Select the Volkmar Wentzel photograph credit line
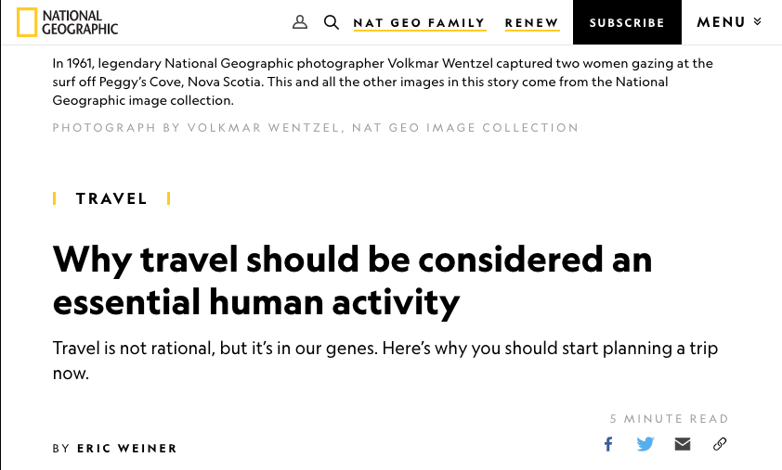Image resolution: width=782 pixels, height=470 pixels. tap(315, 128)
